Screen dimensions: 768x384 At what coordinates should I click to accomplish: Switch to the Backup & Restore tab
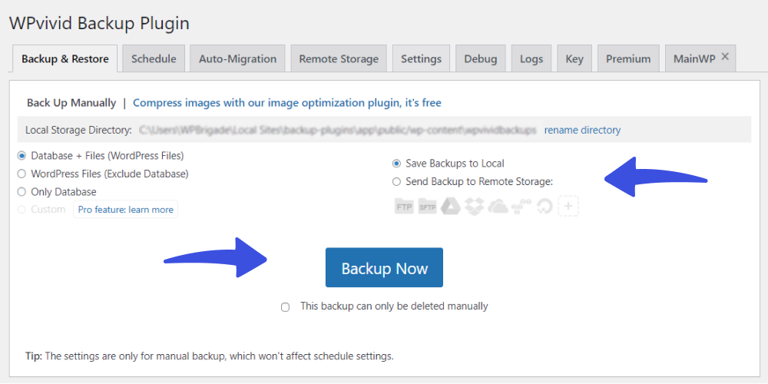click(x=65, y=59)
